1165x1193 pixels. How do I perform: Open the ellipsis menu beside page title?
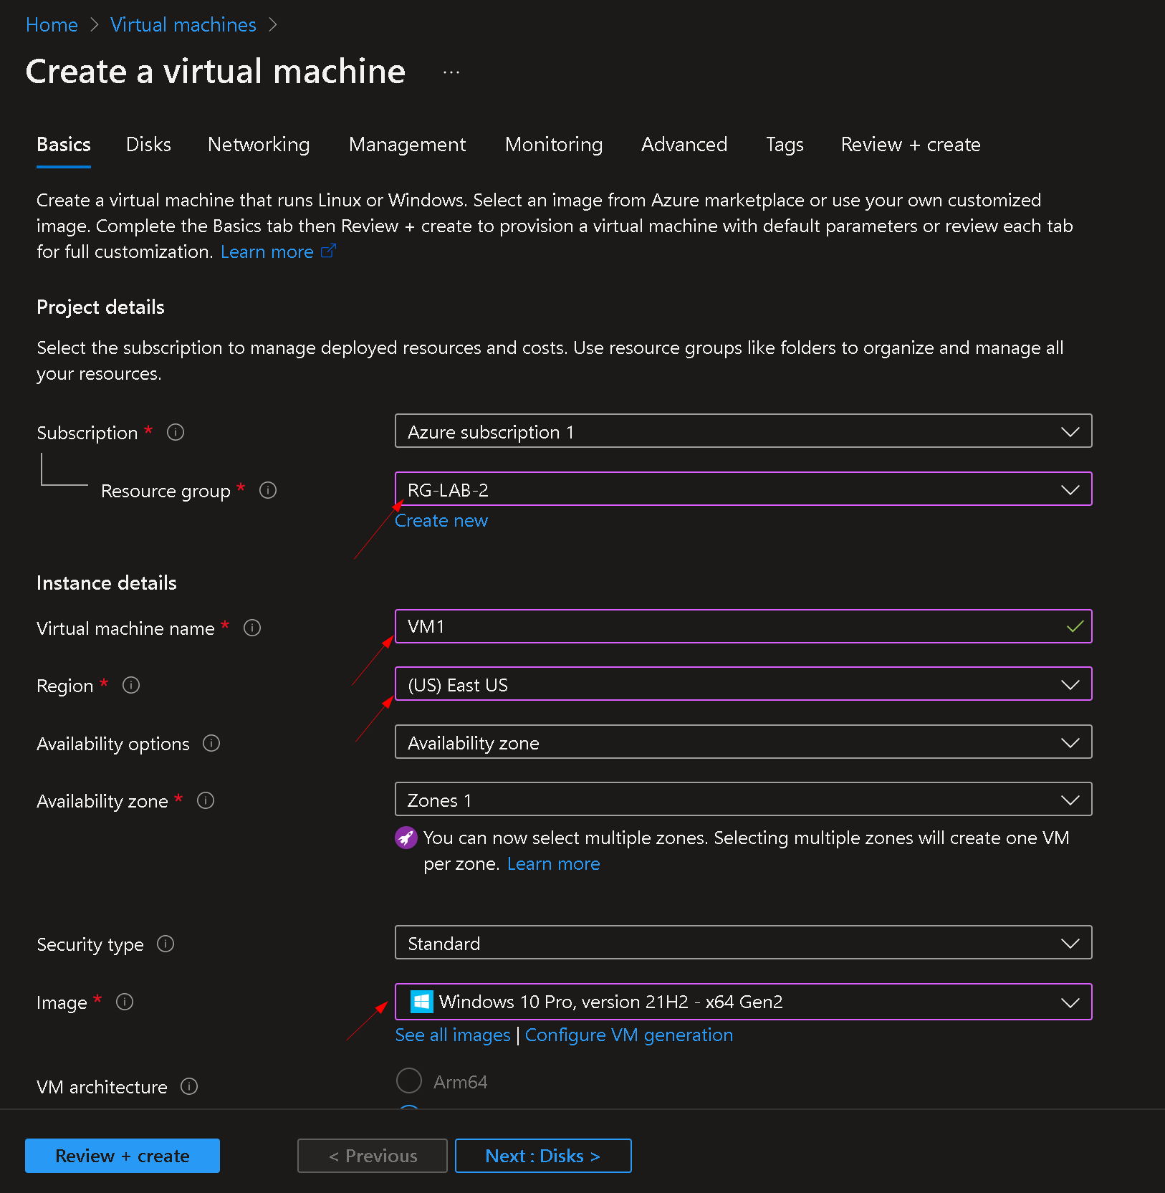(x=451, y=72)
